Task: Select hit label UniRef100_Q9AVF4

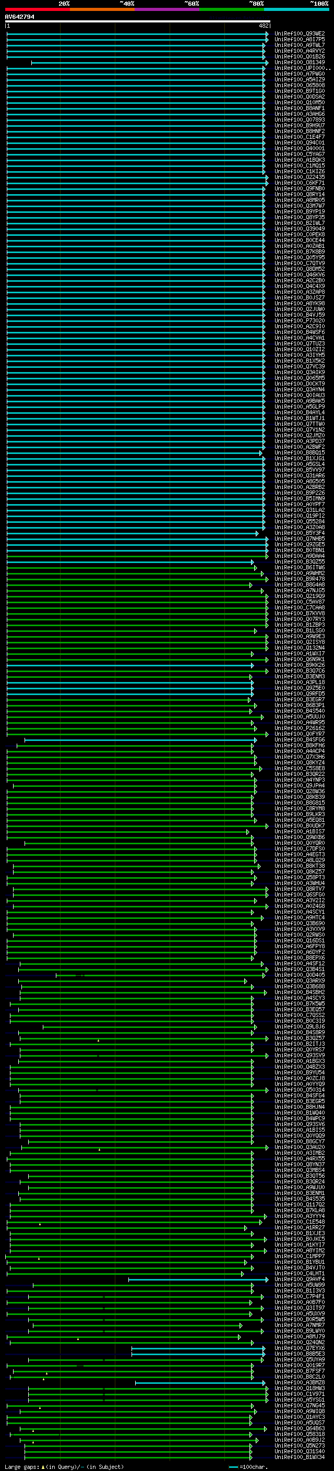Action: [x=300, y=1279]
